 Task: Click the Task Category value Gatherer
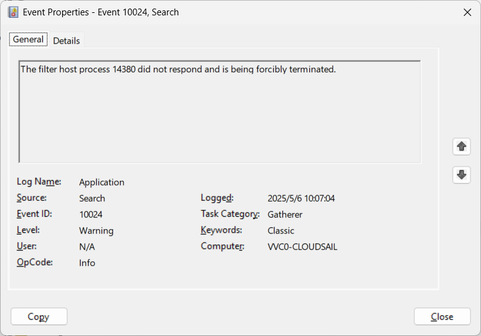(285, 214)
